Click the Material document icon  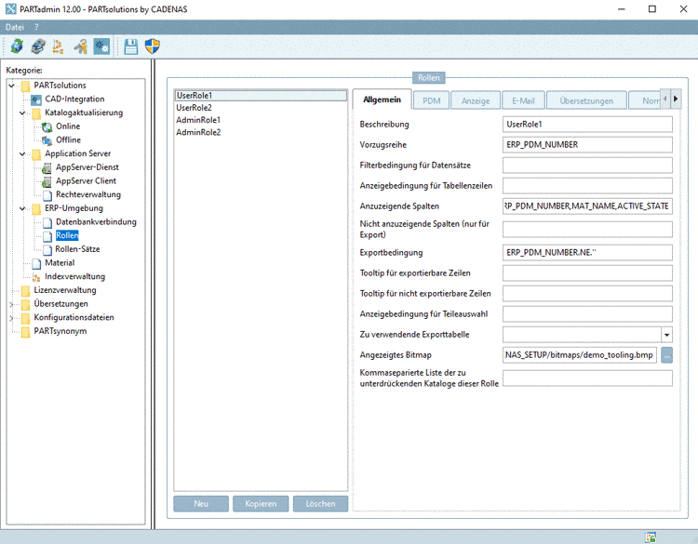[x=36, y=263]
